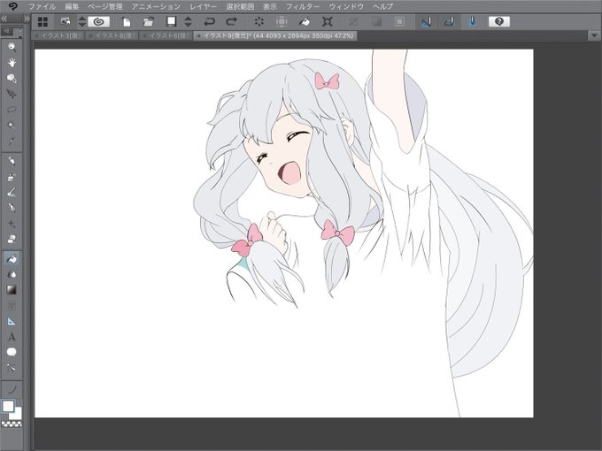Viewport: 602px width, 451px height.
Task: Open a file via folder icon
Action: click(x=148, y=22)
